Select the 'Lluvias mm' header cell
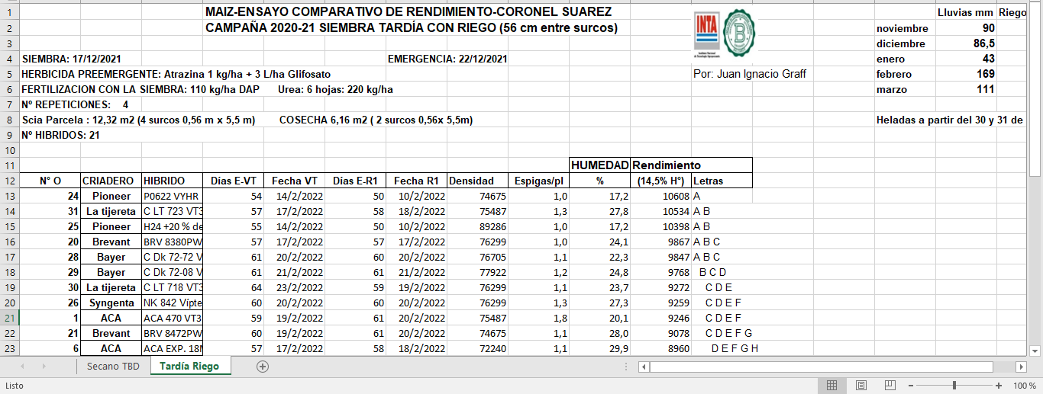Viewport: 1043px width, 394px height. 965,13
